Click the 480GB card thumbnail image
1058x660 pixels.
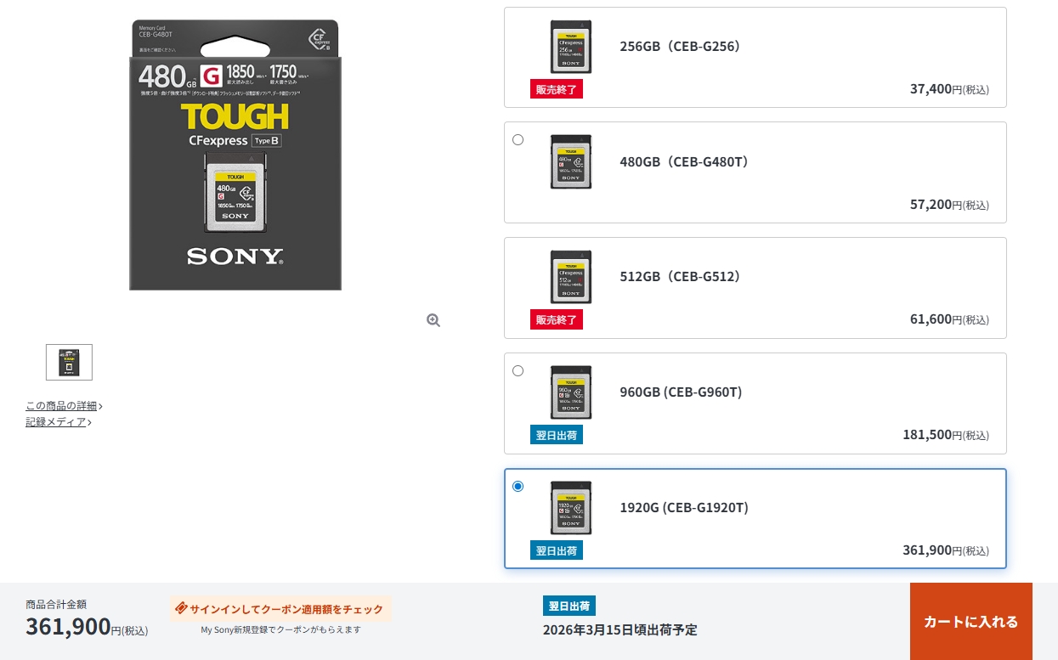tap(571, 161)
